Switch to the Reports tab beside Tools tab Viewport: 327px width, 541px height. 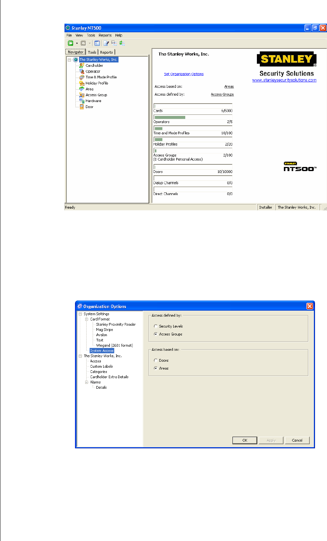[x=106, y=52]
